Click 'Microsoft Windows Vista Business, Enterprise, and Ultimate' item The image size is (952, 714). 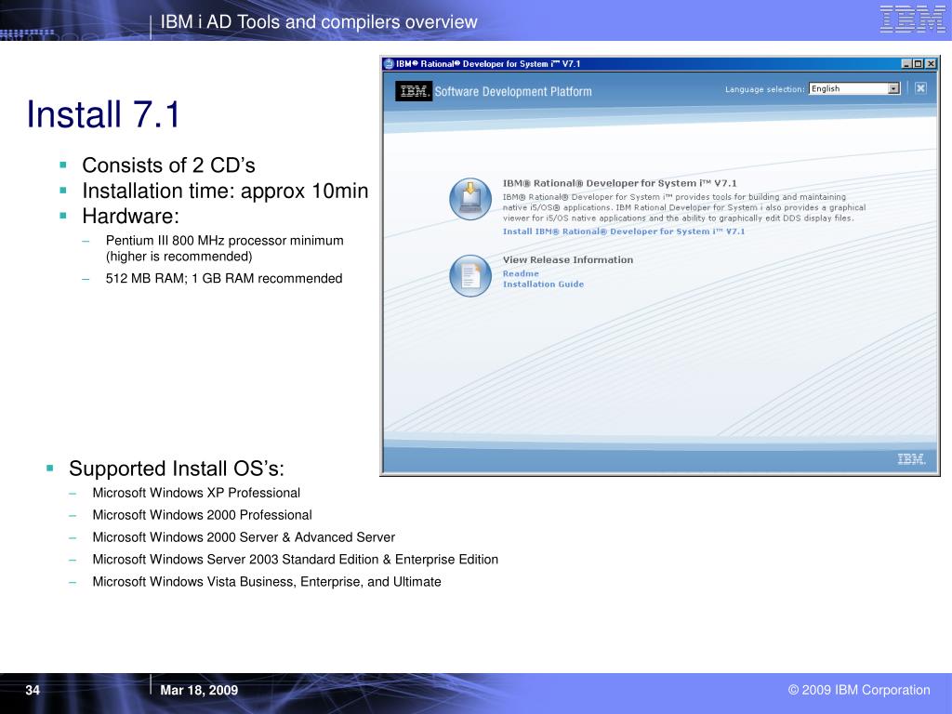[267, 582]
